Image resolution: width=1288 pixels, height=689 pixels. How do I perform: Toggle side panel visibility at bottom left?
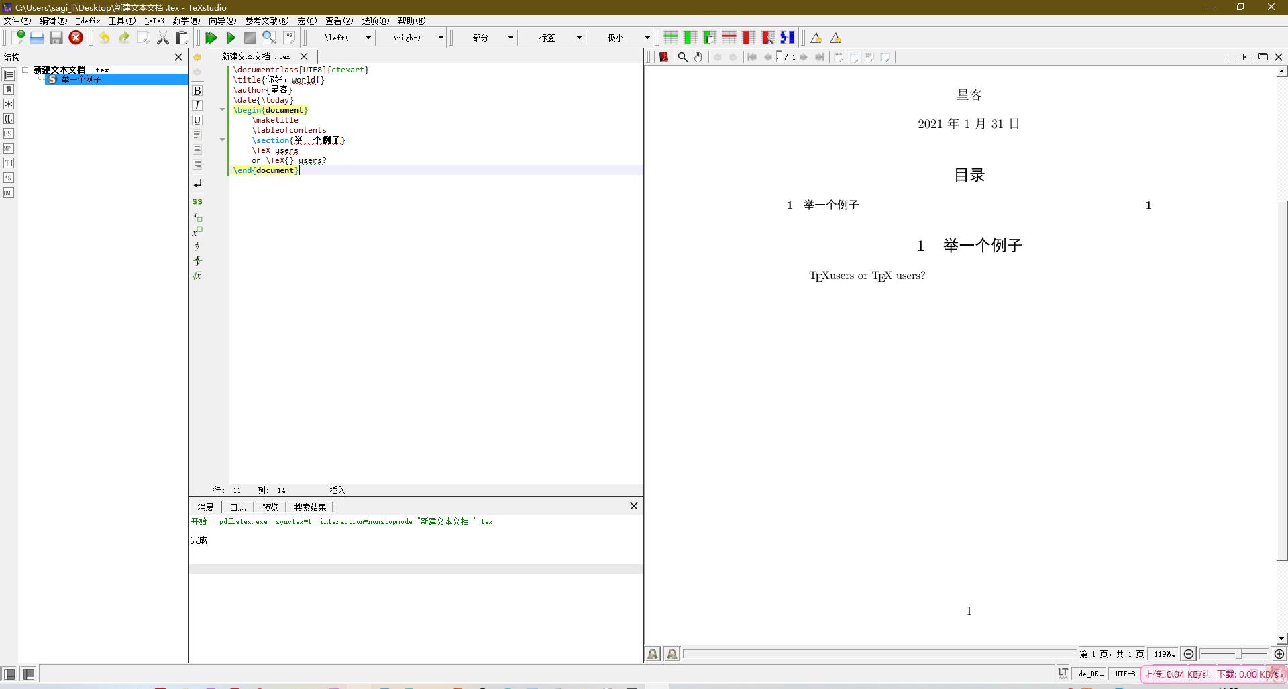tap(9, 674)
